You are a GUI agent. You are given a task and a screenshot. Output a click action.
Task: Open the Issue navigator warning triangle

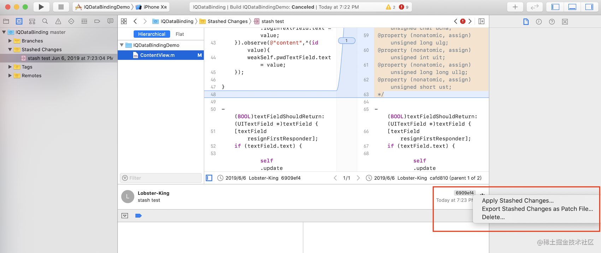pyautogui.click(x=58, y=21)
